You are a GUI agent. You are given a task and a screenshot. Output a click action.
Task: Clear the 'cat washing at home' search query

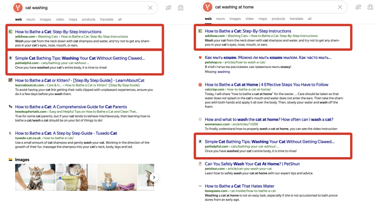(340, 7)
